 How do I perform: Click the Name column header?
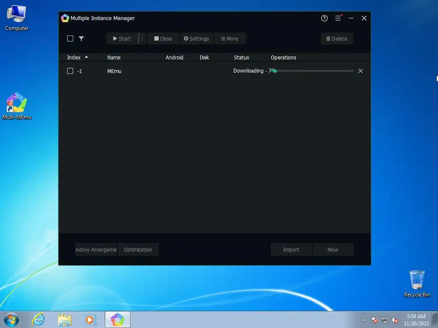[114, 58]
